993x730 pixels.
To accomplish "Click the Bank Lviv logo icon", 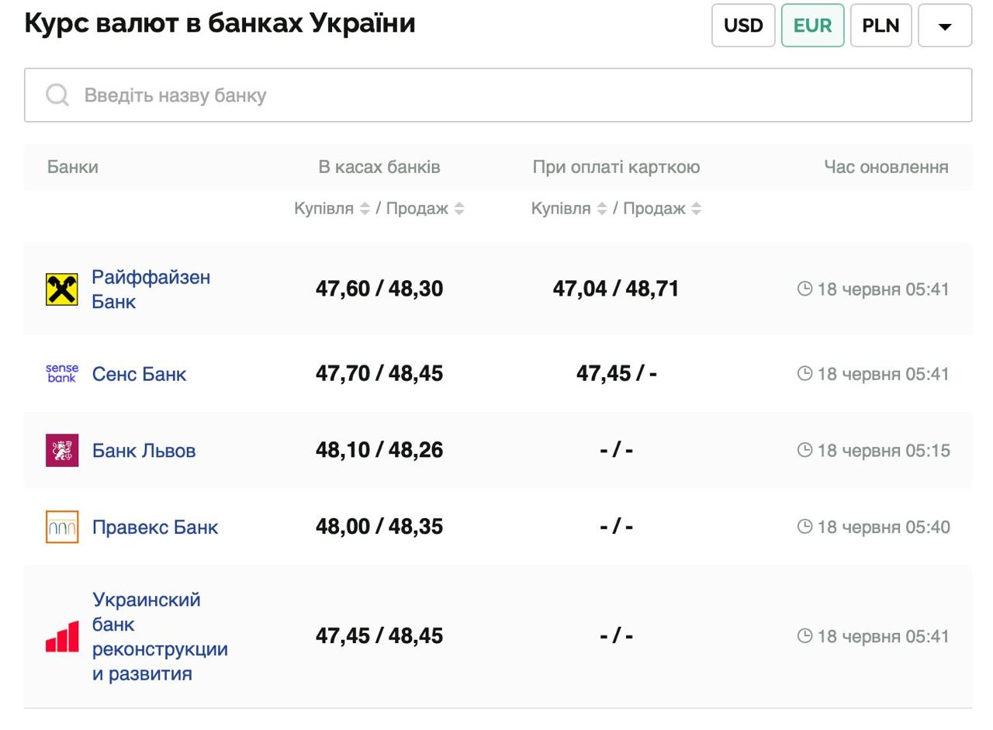I will [x=62, y=451].
